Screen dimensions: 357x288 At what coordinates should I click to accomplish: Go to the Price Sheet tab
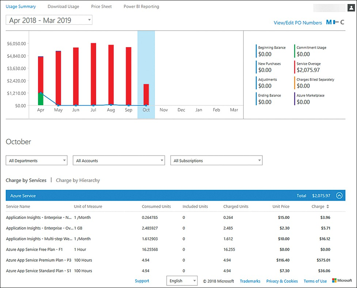click(101, 7)
